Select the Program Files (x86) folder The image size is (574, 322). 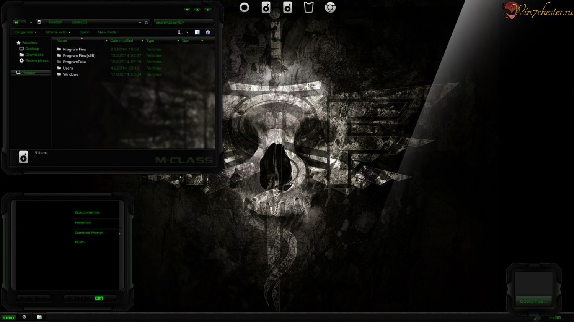79,55
